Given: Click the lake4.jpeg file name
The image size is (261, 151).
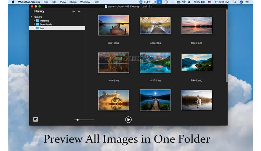Looking at the screenshot, I should pos(113,80).
